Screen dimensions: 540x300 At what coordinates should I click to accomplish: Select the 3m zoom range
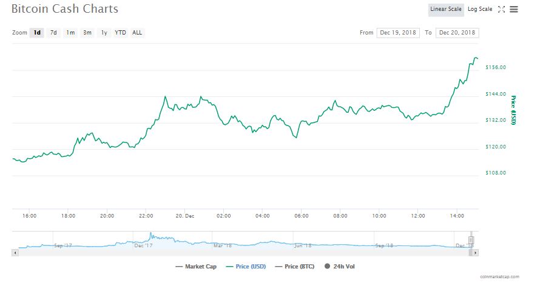(87, 33)
